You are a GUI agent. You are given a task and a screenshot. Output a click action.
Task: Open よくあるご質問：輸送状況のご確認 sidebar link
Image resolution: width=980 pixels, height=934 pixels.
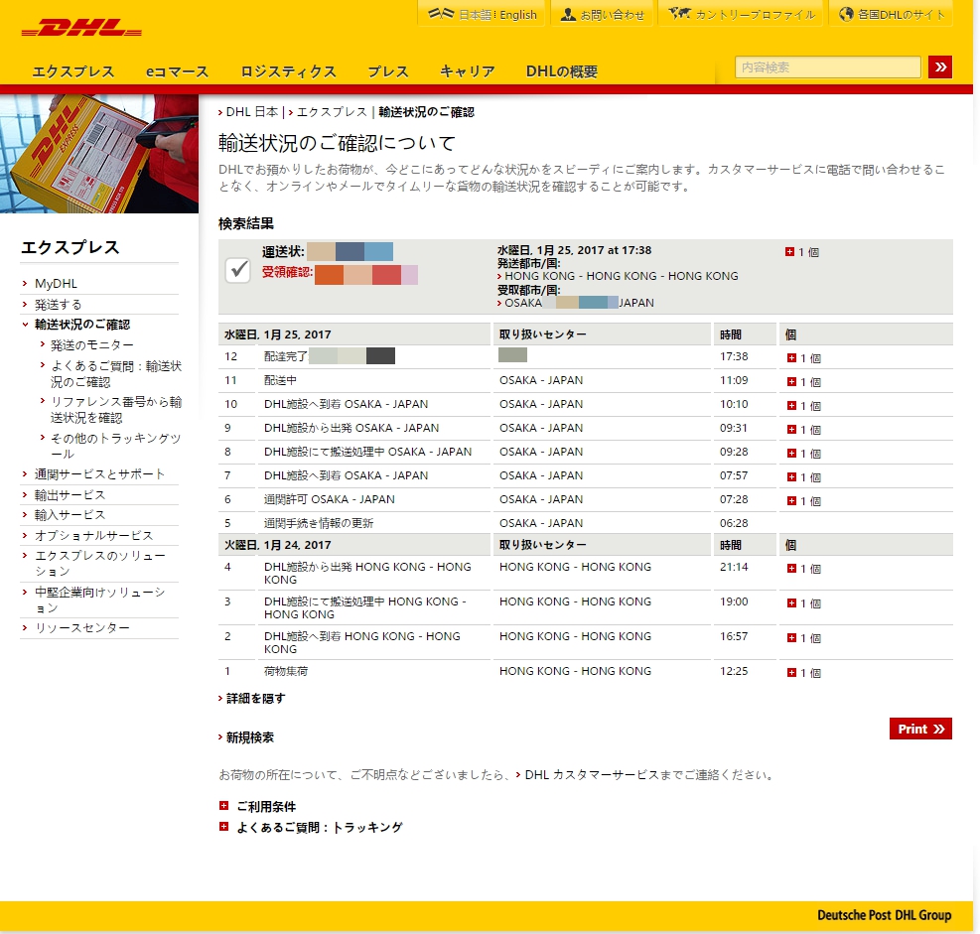[x=115, y=373]
